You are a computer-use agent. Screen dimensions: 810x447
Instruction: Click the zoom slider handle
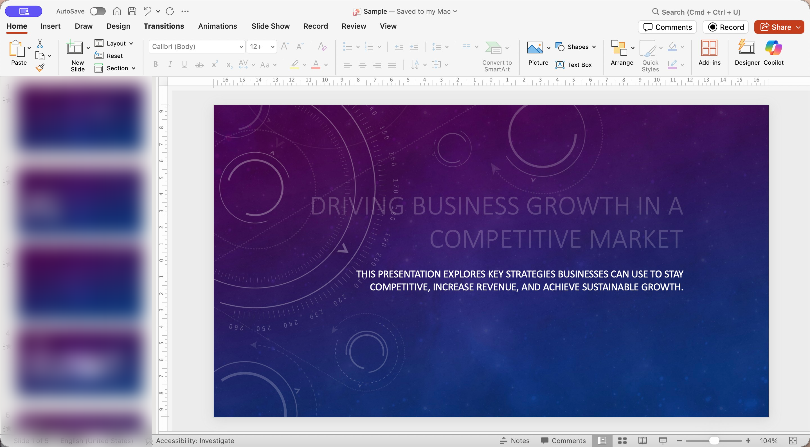pos(714,441)
